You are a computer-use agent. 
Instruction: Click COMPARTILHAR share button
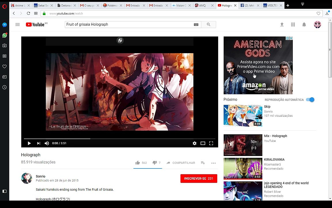coord(181,163)
